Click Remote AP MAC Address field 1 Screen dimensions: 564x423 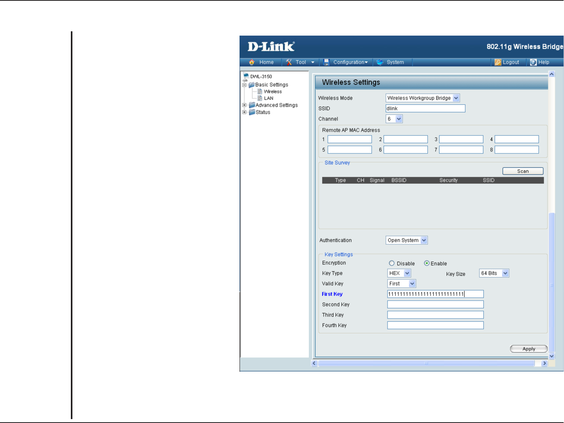pyautogui.click(x=350, y=139)
